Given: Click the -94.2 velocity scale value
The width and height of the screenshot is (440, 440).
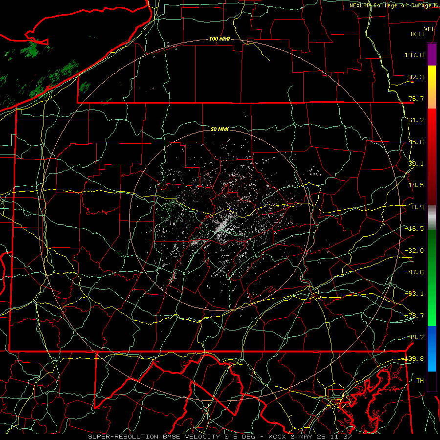Looking at the screenshot, I should tap(414, 337).
